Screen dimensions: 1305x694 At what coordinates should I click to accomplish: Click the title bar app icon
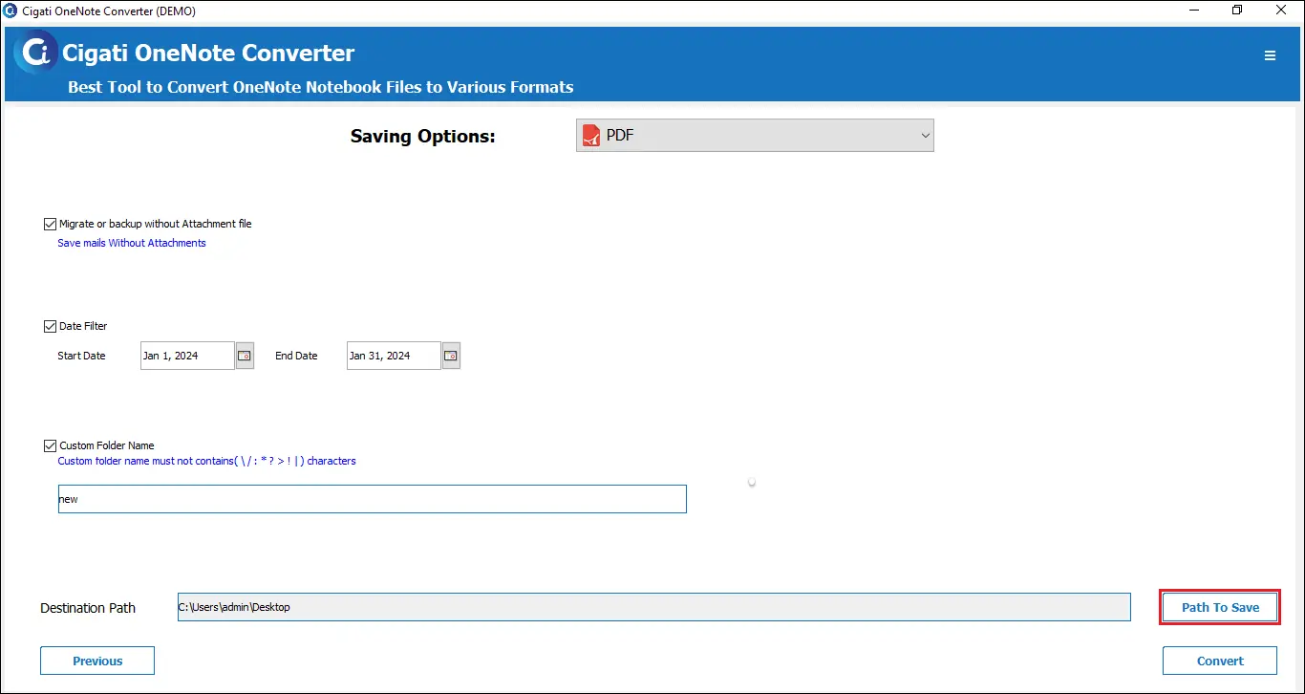(11, 10)
